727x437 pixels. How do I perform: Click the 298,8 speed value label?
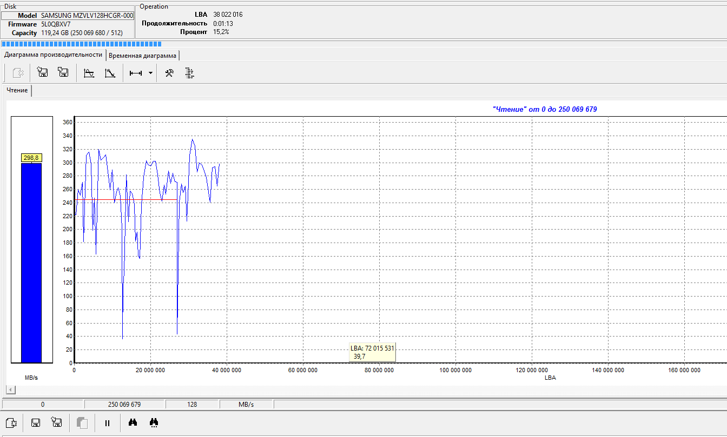point(31,158)
